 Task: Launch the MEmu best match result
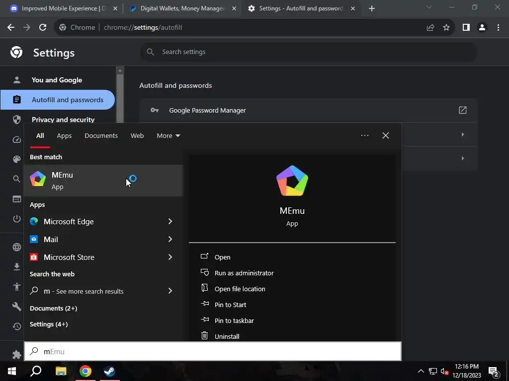(x=103, y=181)
